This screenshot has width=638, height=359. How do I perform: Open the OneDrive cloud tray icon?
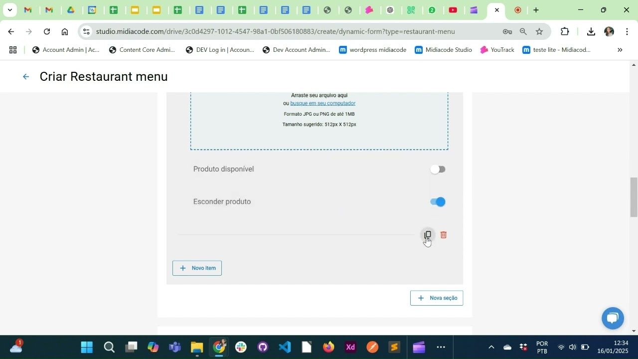(507, 347)
